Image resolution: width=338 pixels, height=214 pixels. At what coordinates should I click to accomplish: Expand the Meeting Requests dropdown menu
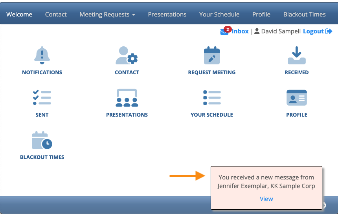click(107, 15)
